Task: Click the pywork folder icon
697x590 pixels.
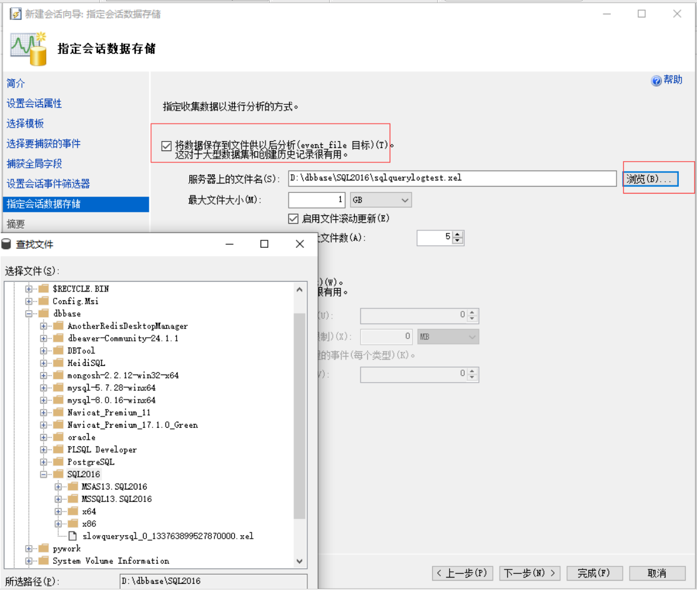Action: 44,548
